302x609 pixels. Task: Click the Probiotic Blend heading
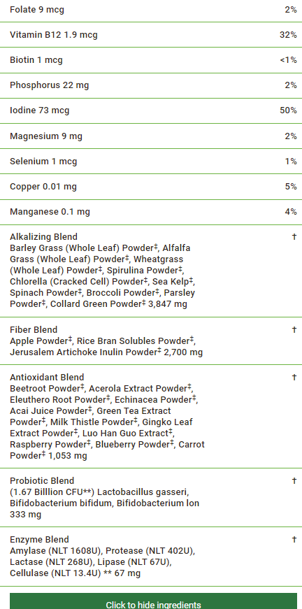42,481
